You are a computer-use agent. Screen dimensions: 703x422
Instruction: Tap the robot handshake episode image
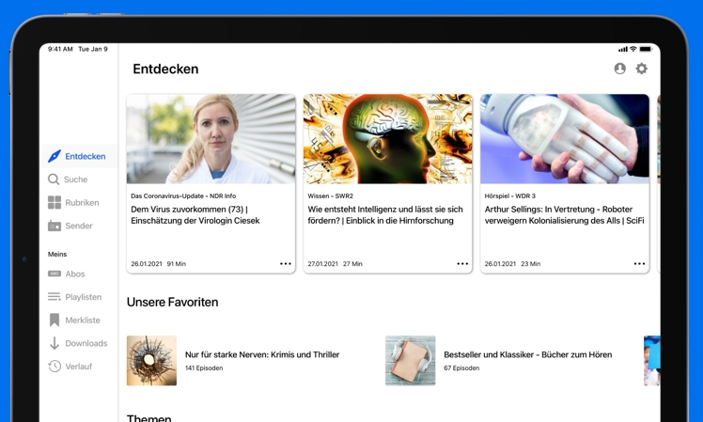point(564,139)
